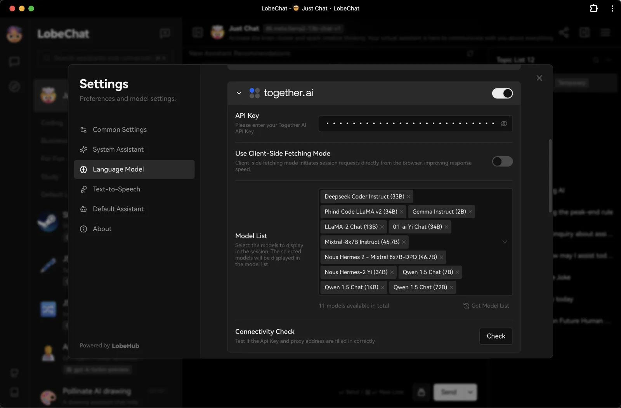
Task: Click the Common Settings sliders icon
Action: point(83,130)
